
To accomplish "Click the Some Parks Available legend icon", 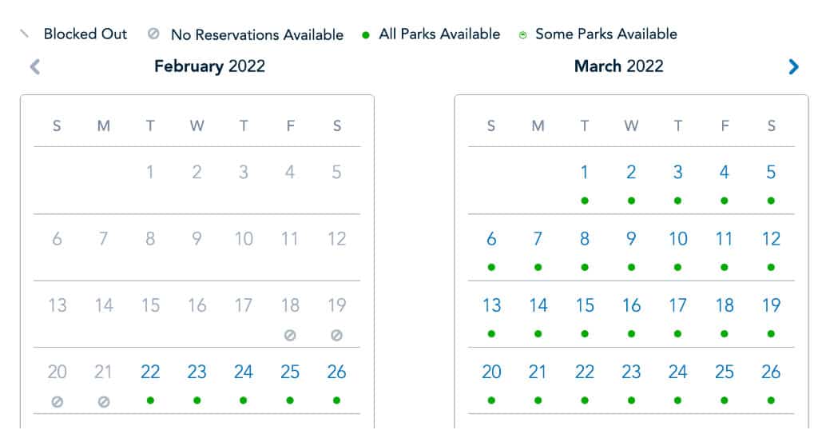I will (x=522, y=35).
